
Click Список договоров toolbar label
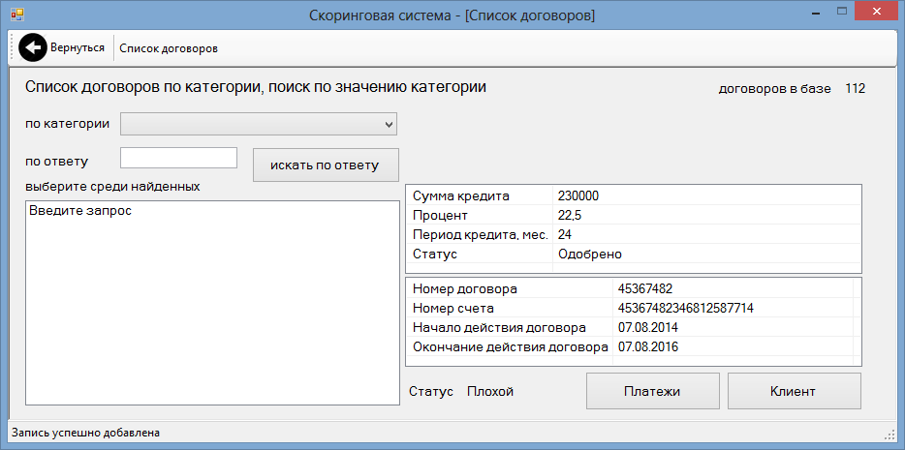pos(169,48)
